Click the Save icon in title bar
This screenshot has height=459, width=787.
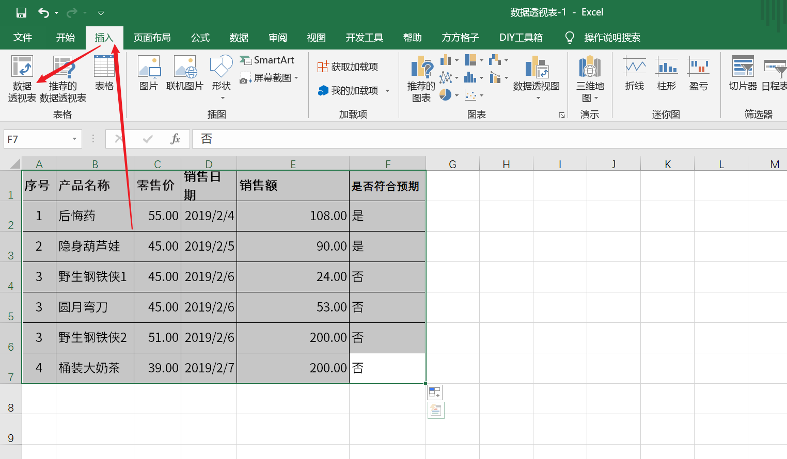21,13
